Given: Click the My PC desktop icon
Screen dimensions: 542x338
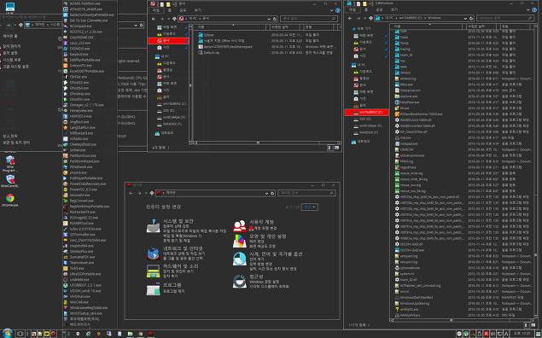Looking at the screenshot, I should pyautogui.click(x=10, y=9).
